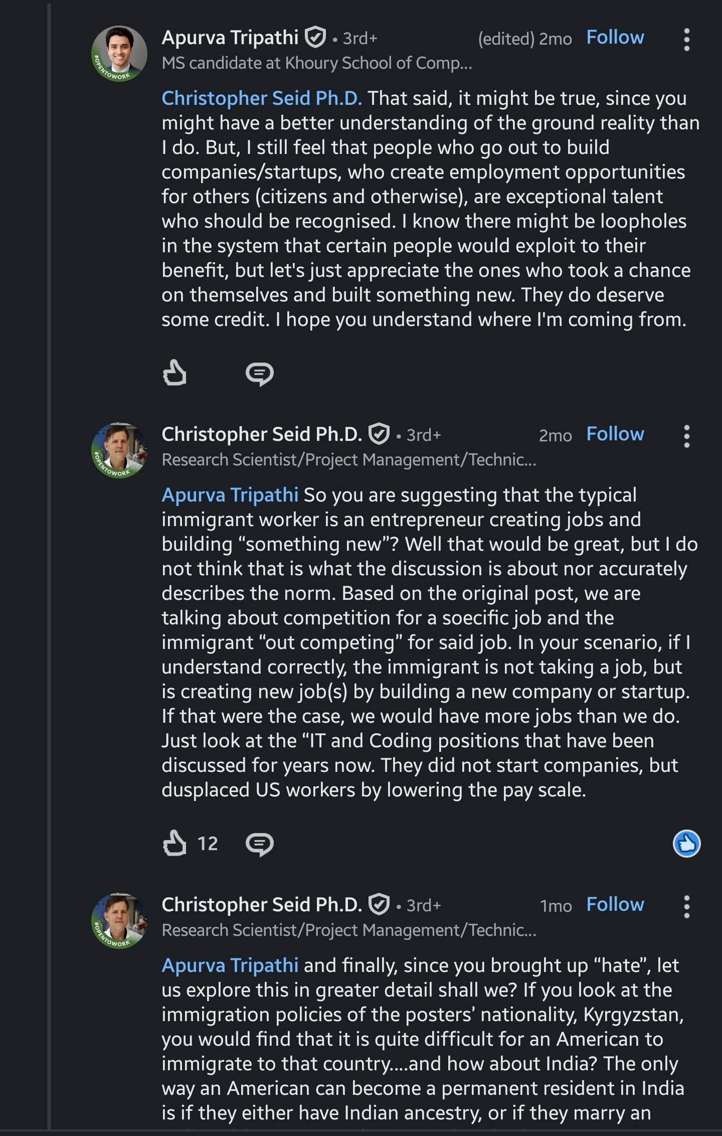Viewport: 722px width, 1136px height.
Task: Reply to Apurva Tripathi's comment
Action: click(x=259, y=374)
